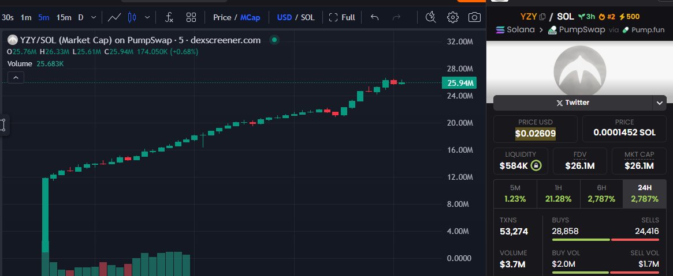Screen dimensions: 673x276
Task: Click the TXNS count 53,274
Action: click(x=514, y=232)
